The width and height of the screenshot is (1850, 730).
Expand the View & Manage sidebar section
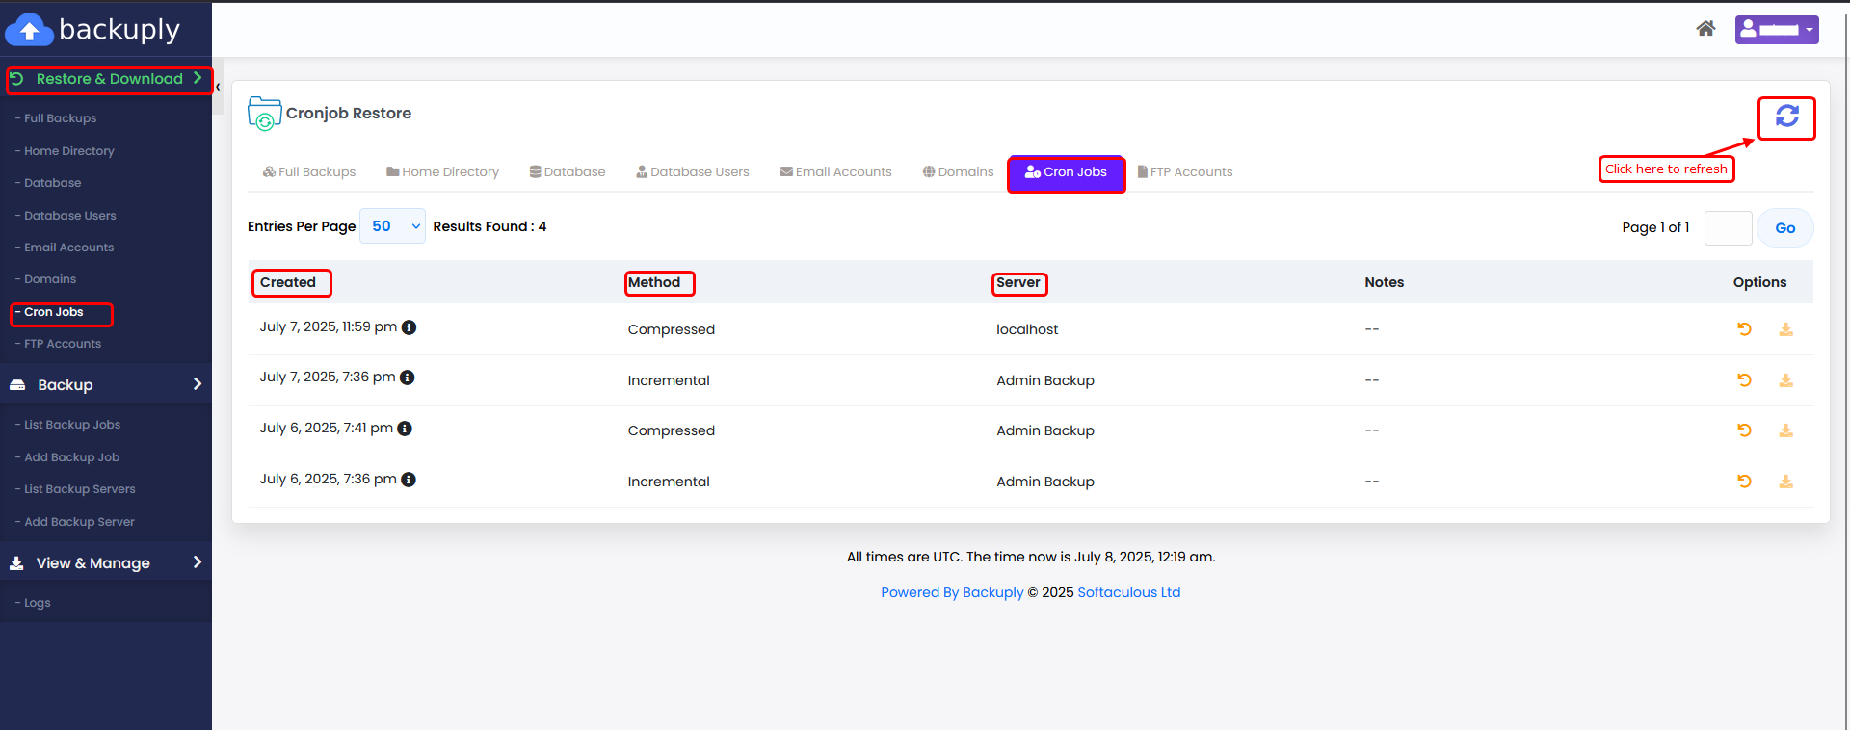(x=106, y=562)
